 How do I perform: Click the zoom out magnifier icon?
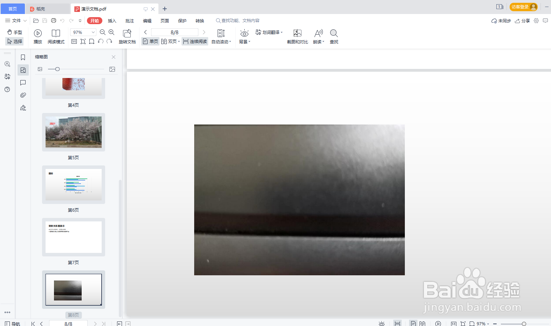[x=103, y=32]
